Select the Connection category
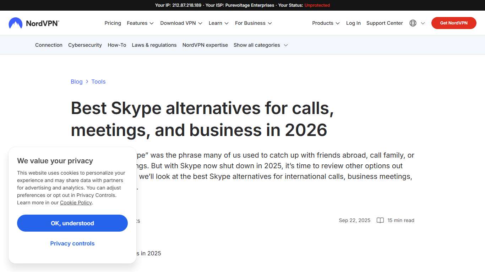The width and height of the screenshot is (485, 272). click(x=49, y=45)
